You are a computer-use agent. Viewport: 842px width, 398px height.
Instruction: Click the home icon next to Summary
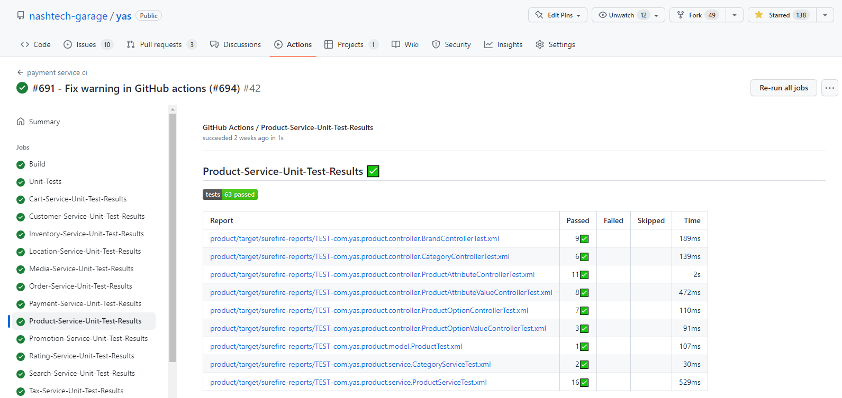point(21,122)
